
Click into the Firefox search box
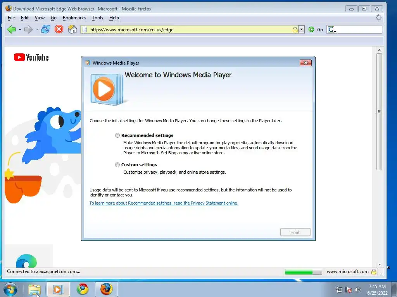(359, 29)
